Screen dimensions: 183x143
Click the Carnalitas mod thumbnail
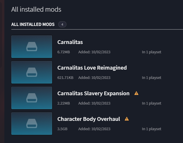[32, 47]
